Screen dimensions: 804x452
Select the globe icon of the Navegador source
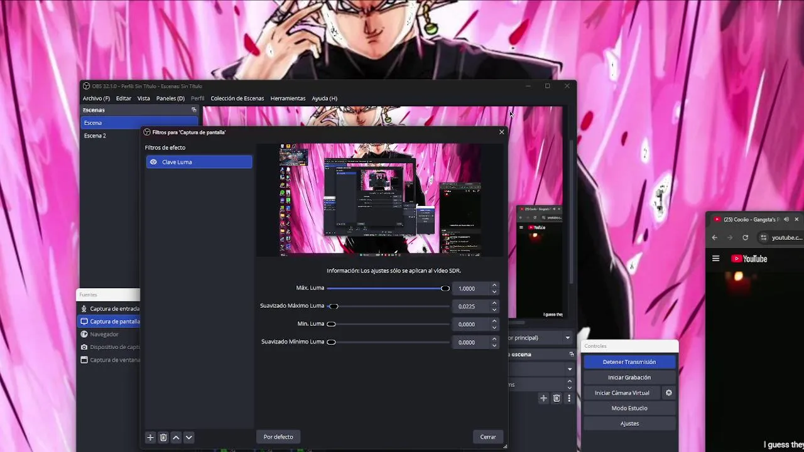coord(84,335)
